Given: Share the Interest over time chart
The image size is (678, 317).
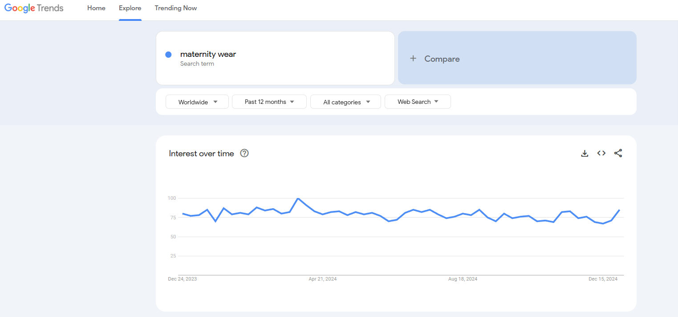Looking at the screenshot, I should (618, 153).
